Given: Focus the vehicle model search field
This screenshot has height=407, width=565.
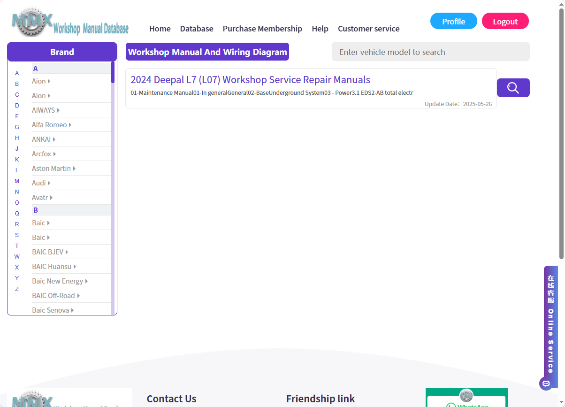Looking at the screenshot, I should click(x=431, y=52).
